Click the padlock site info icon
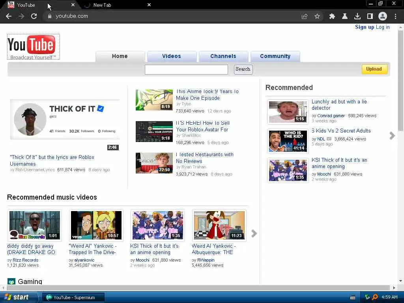The height and width of the screenshot is (303, 404). pyautogui.click(x=50, y=16)
